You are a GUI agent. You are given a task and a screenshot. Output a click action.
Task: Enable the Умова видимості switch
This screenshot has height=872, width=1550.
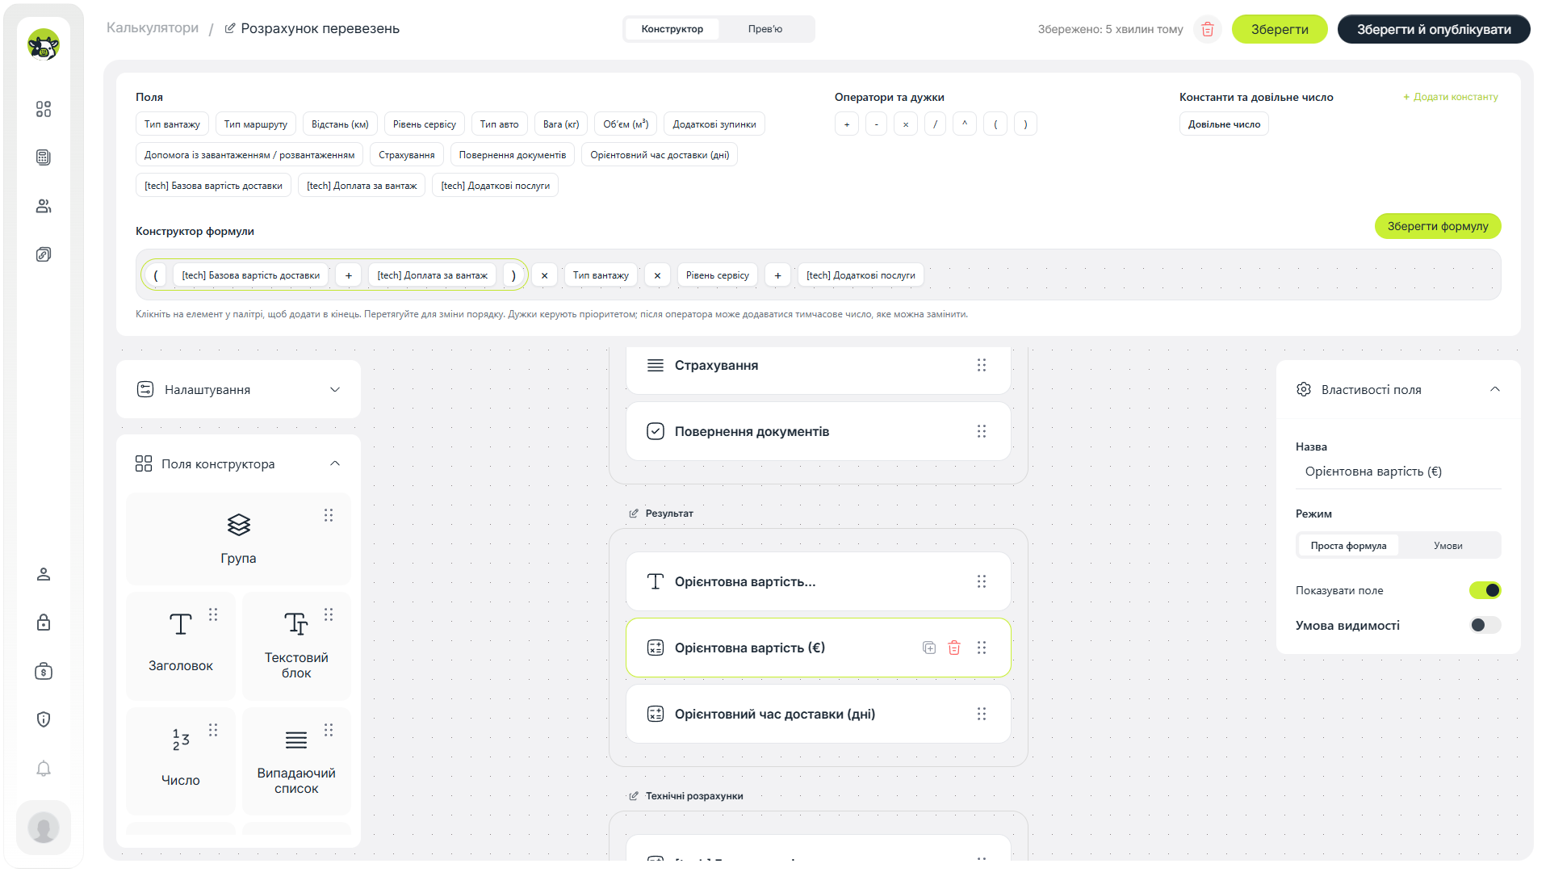1485,625
